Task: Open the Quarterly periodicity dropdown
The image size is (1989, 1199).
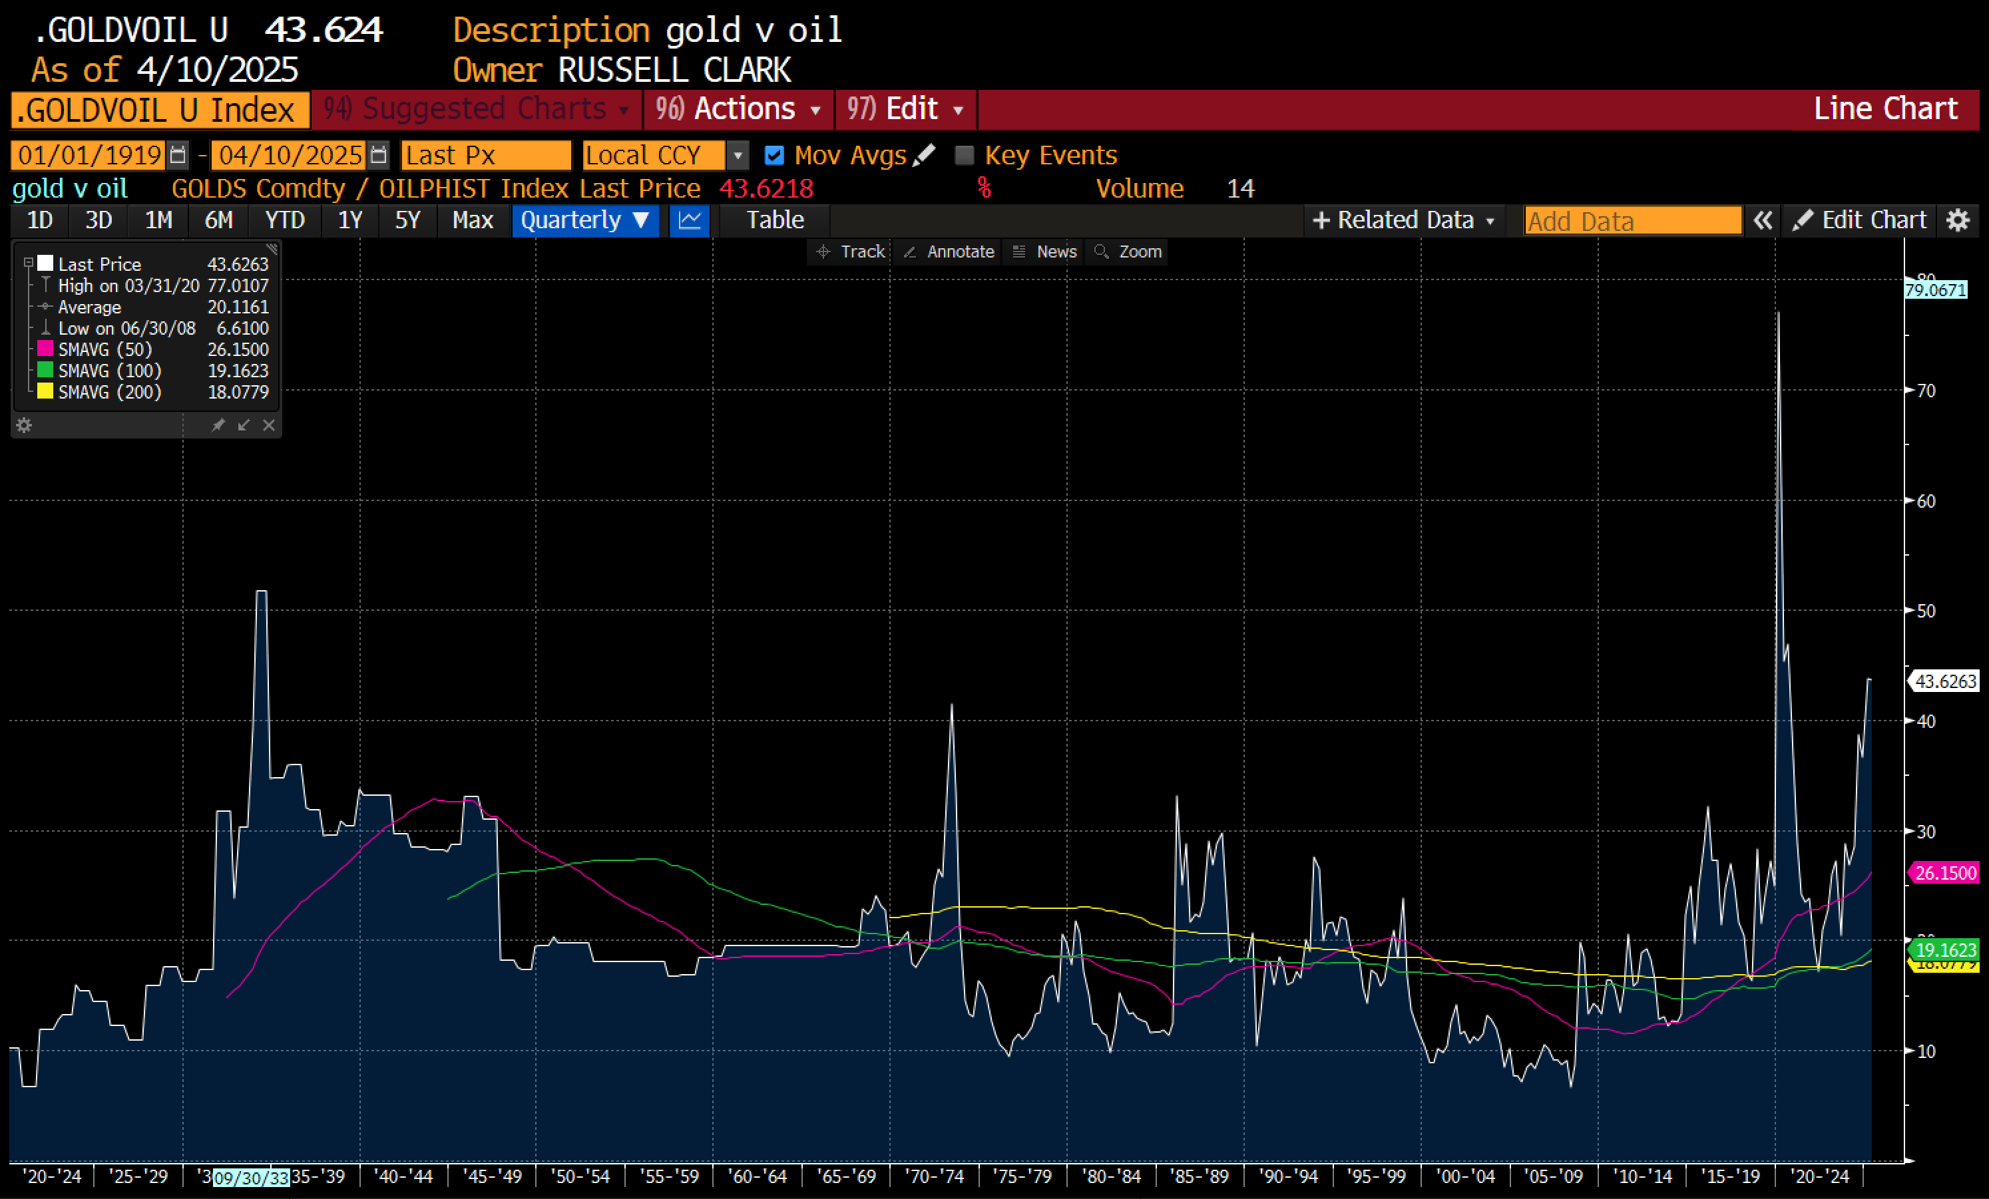Action: (x=585, y=220)
